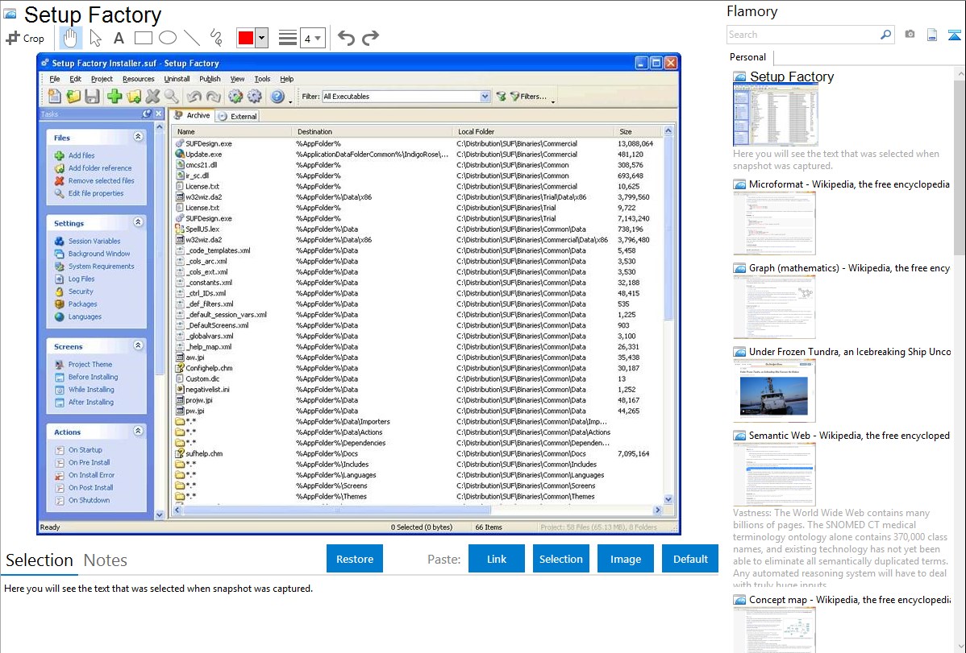
Task: Choose the freehand drawing tool
Action: point(215,38)
